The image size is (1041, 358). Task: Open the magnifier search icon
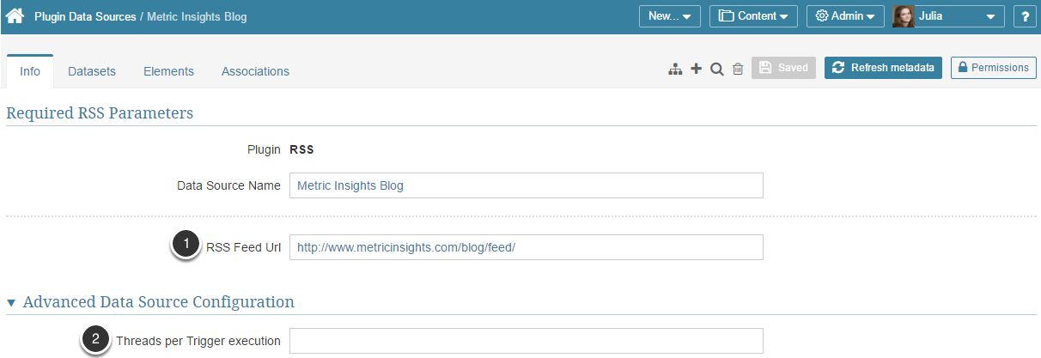tap(717, 69)
